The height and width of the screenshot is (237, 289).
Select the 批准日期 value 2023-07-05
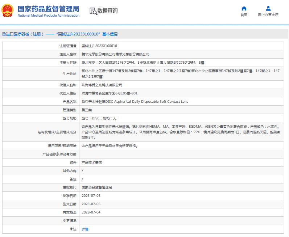91,196
